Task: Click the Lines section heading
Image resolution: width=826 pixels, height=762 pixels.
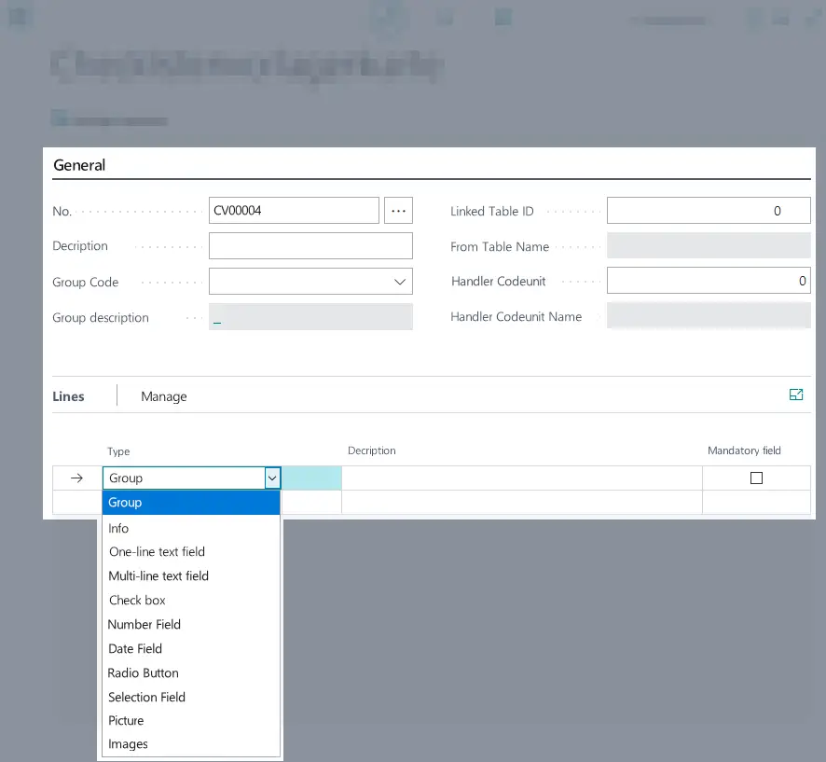Action: [x=69, y=396]
